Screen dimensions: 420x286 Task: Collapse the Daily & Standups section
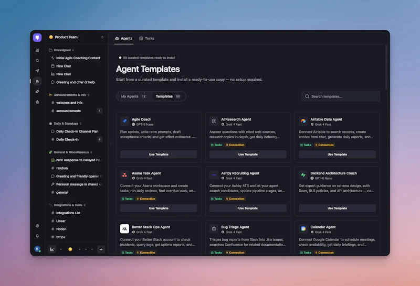pos(65,124)
